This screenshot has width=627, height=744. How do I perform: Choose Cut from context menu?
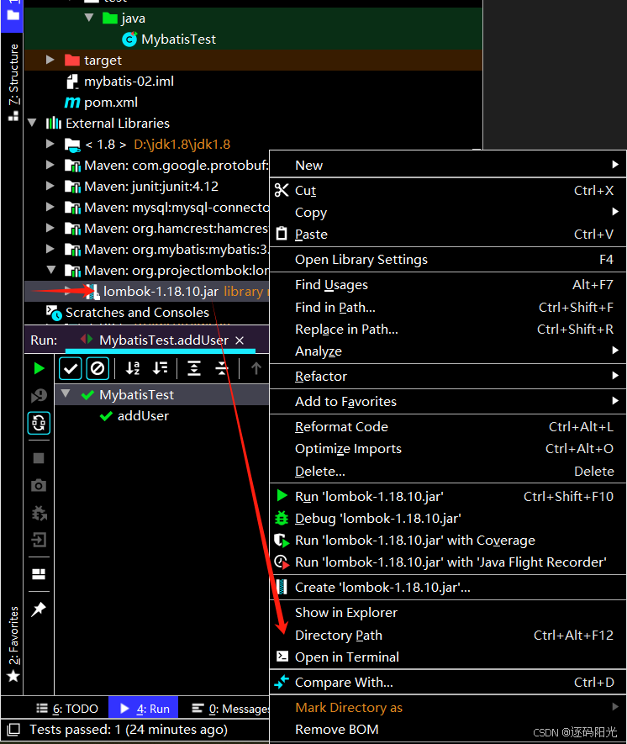coord(448,190)
